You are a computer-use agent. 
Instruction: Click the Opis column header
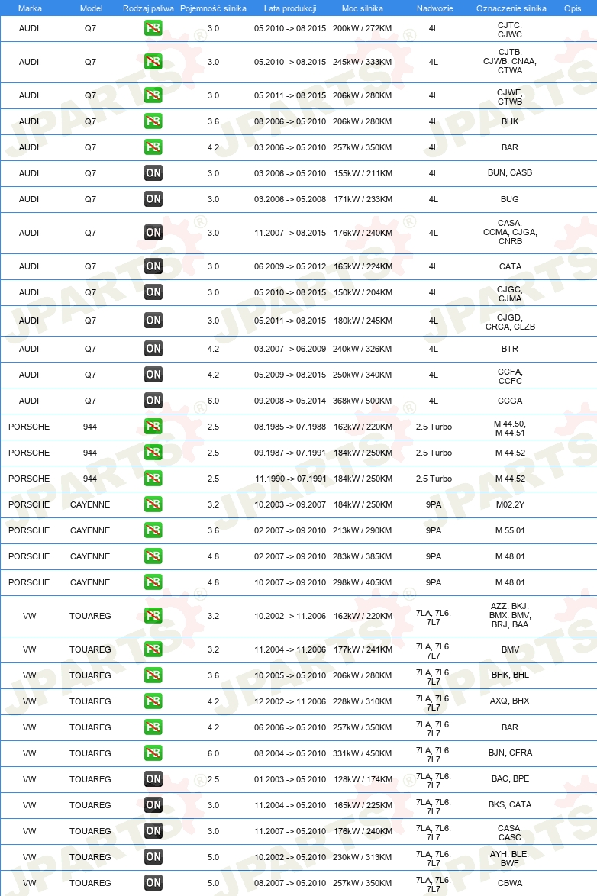click(x=573, y=8)
